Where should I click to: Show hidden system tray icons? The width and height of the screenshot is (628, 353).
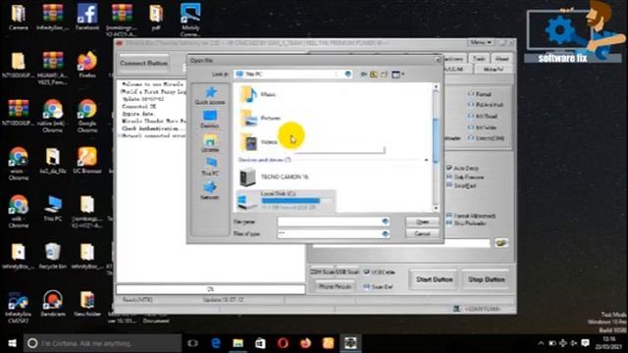[x=541, y=343]
